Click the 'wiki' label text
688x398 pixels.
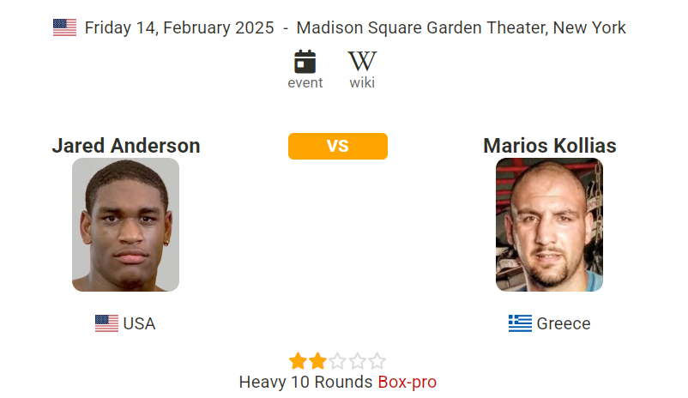[362, 82]
